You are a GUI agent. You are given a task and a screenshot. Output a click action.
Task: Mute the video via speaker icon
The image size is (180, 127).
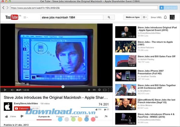point(12,90)
